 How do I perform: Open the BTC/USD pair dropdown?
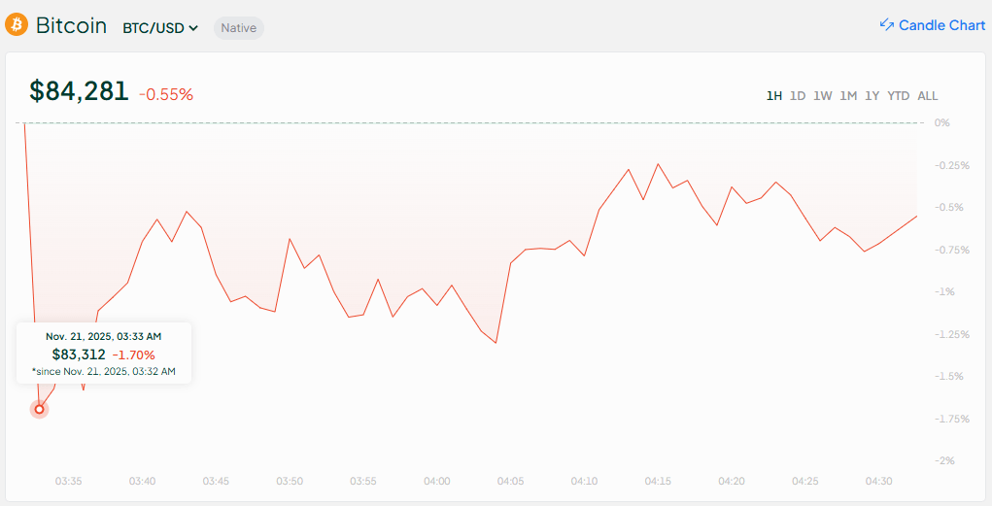160,28
